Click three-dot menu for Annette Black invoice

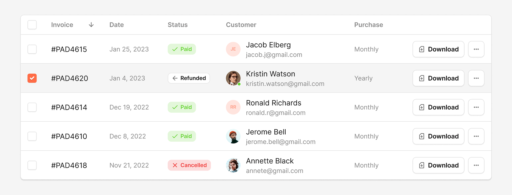pyautogui.click(x=476, y=165)
